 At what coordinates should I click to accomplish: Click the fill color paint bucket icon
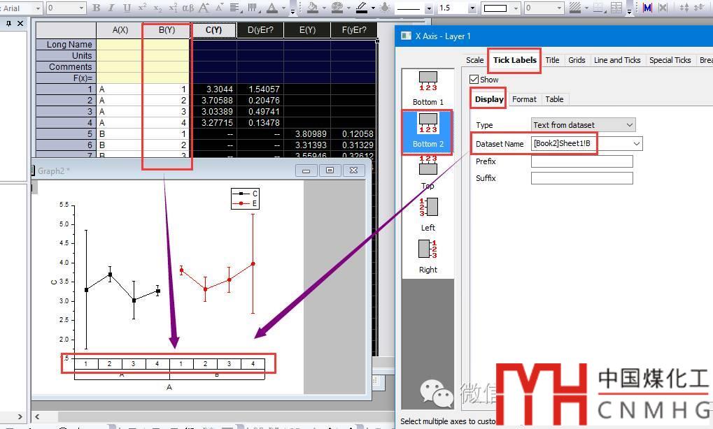tap(312, 8)
